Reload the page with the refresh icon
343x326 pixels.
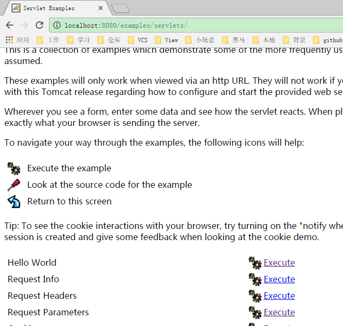[x=39, y=25]
